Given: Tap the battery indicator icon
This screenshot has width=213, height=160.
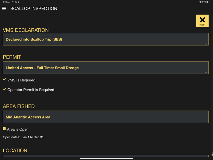Looking at the screenshot, I should [x=208, y=2].
